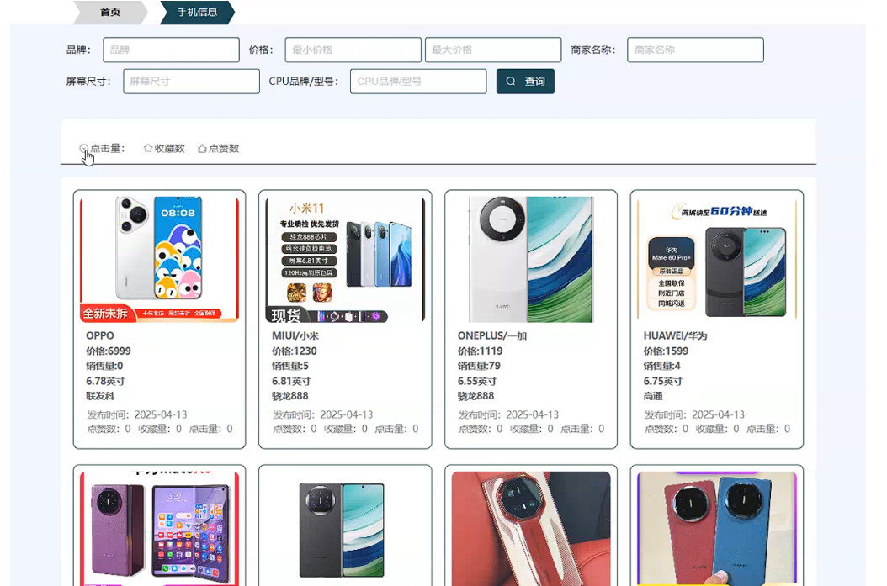Click the MIUI/小米 brand title
This screenshot has width=887, height=586.
click(x=295, y=335)
